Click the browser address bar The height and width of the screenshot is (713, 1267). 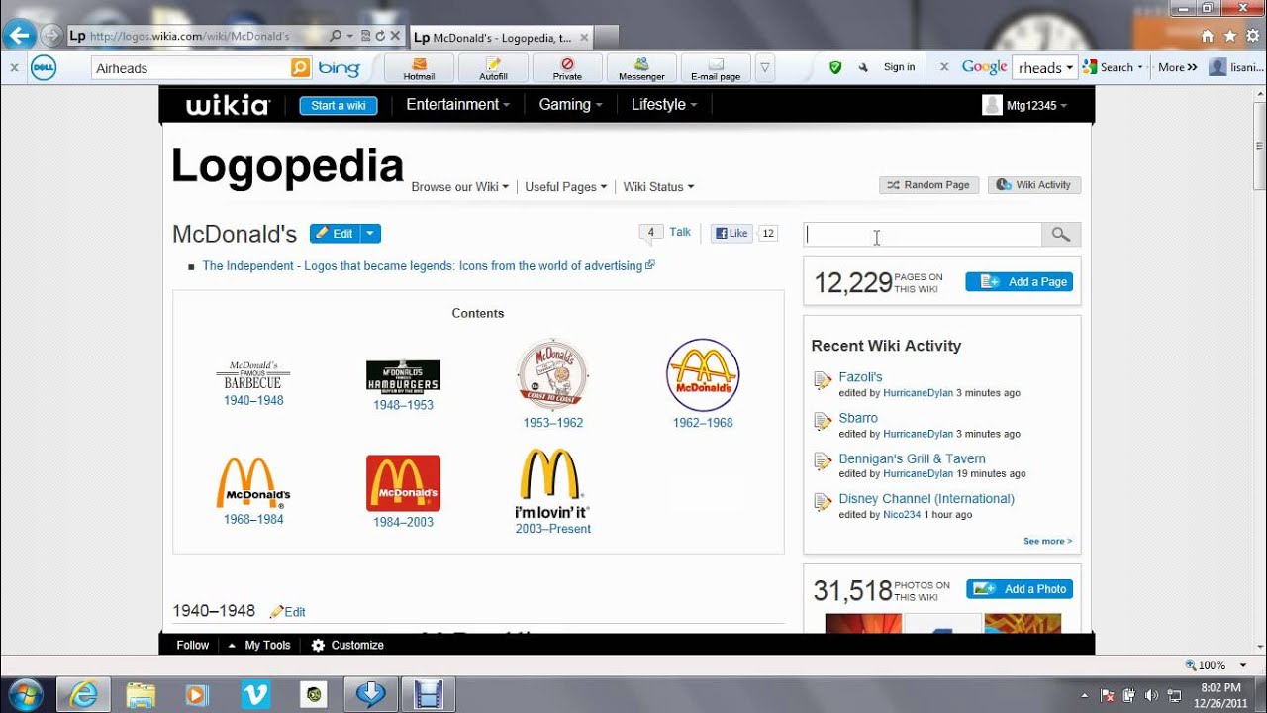coord(198,36)
